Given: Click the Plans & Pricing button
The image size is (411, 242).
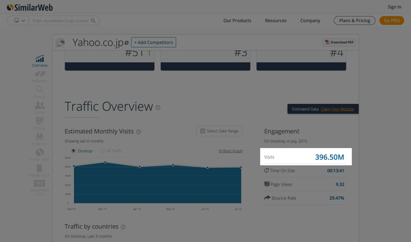Looking at the screenshot, I should [354, 21].
